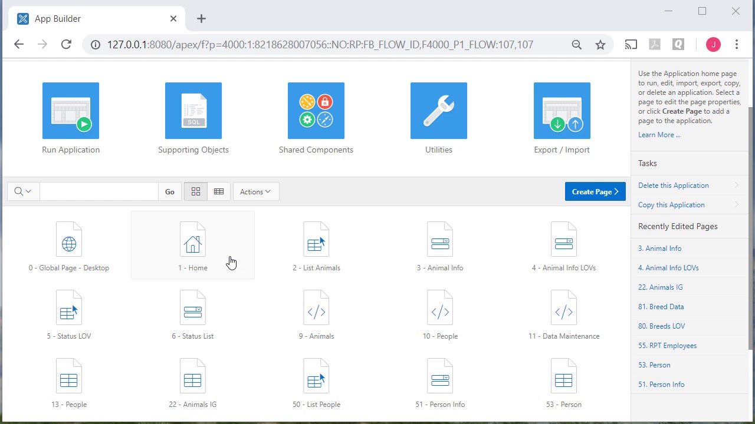Reload the browser page
This screenshot has height=424, width=755.
(66, 44)
